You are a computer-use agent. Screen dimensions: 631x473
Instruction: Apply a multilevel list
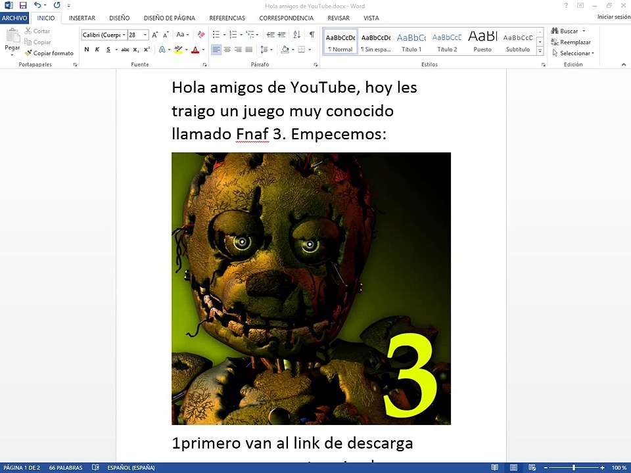click(x=250, y=35)
